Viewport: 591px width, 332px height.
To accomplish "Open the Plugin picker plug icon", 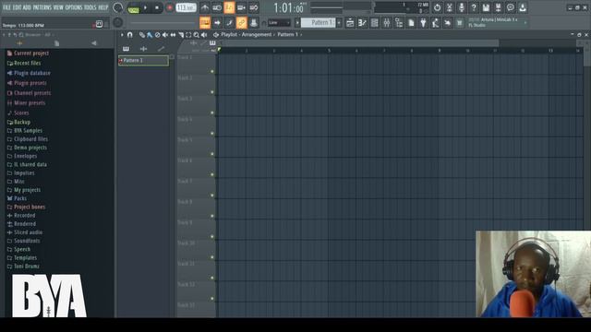I will pyautogui.click(x=423, y=23).
